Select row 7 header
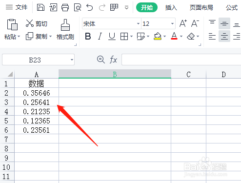Image resolution: width=241 pixels, height=183 pixels. [6, 139]
